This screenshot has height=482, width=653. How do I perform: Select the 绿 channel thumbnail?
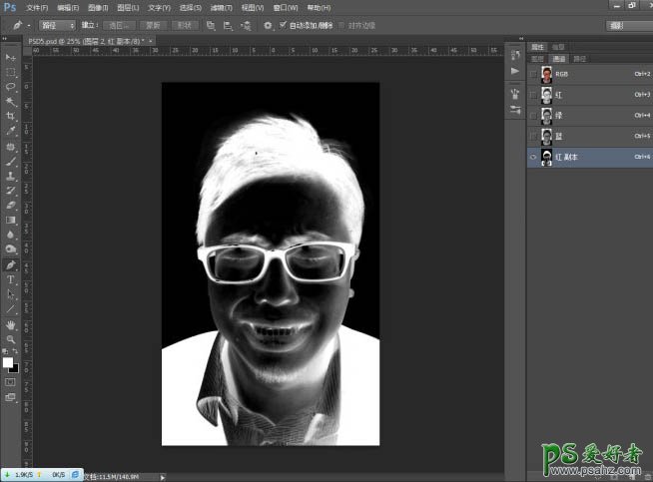click(547, 115)
